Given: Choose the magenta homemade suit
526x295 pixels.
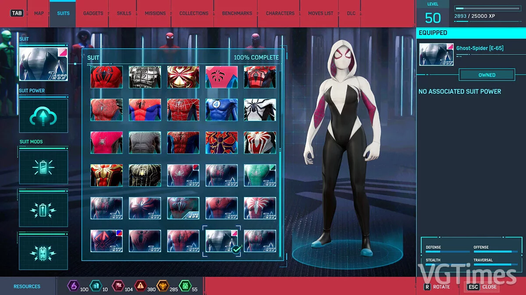Looking at the screenshot, I should (107, 142).
